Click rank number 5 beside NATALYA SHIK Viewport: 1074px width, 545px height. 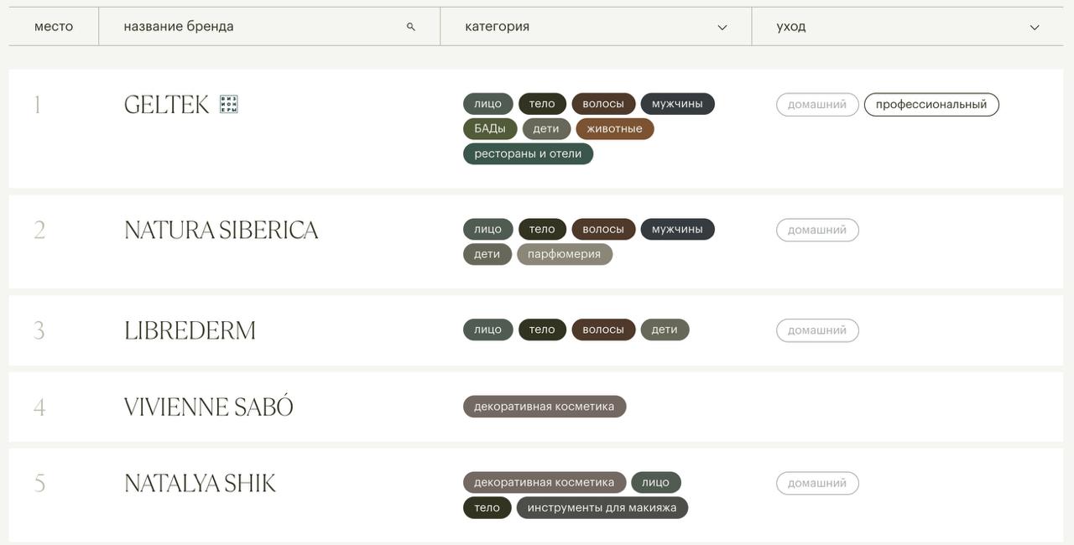39,483
